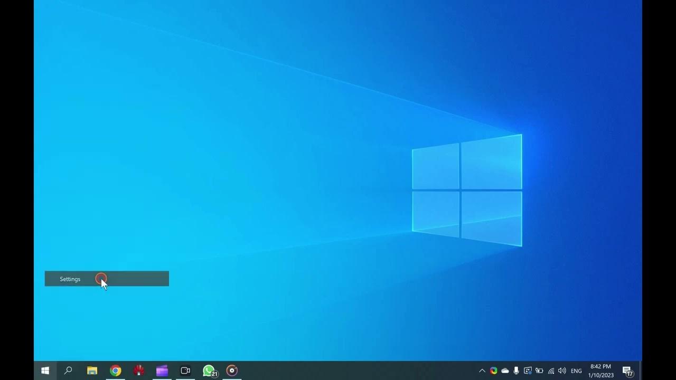Open Settings from the context menu

(70, 279)
